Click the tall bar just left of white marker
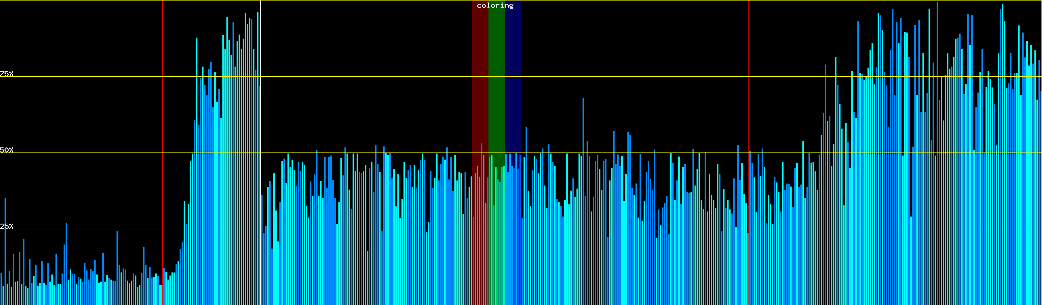 click(257, 152)
